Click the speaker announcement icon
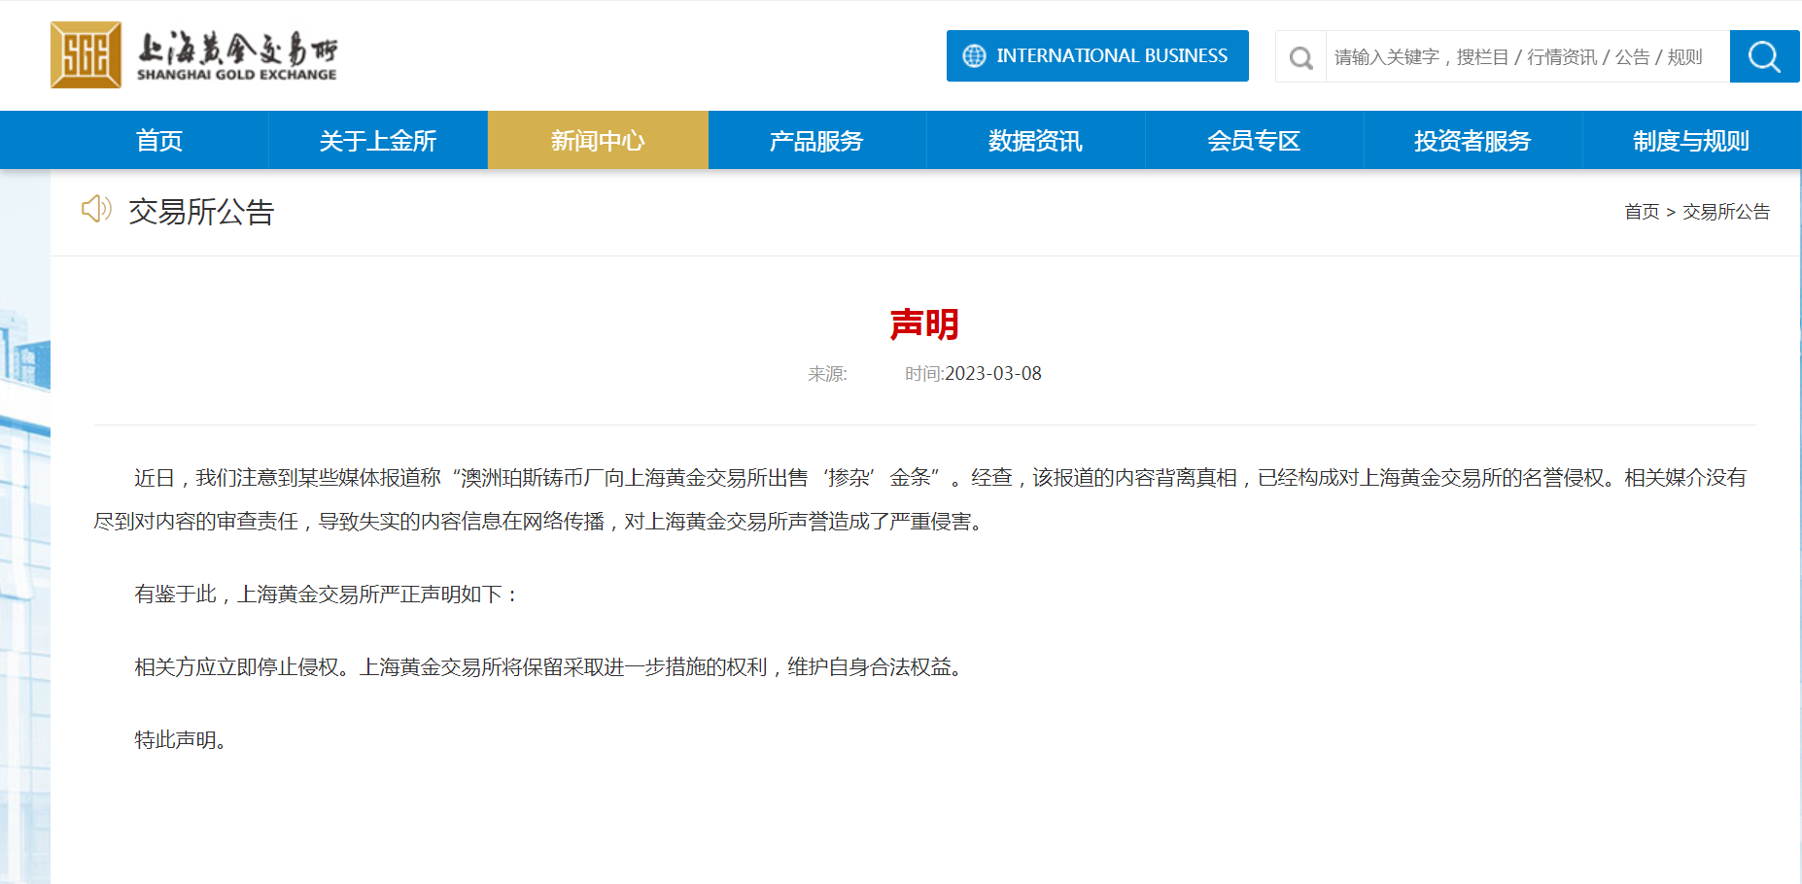Screen dimensions: 1802x884 pyautogui.click(x=96, y=209)
